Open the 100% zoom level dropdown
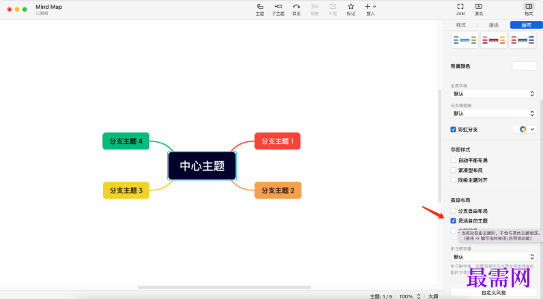The height and width of the screenshot is (299, 543). pos(409,296)
